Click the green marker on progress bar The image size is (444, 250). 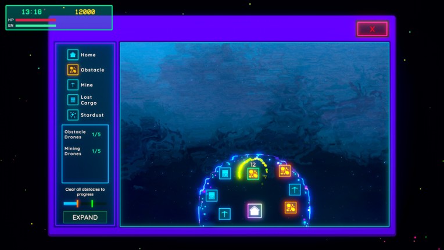click(x=92, y=203)
